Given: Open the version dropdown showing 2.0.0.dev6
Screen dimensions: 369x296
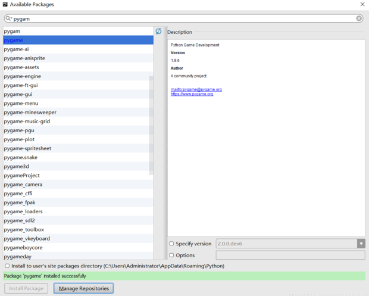Looking at the screenshot, I should point(361,244).
